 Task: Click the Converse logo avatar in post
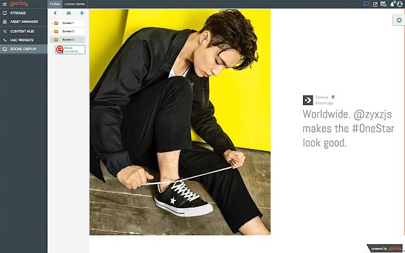coord(308,100)
